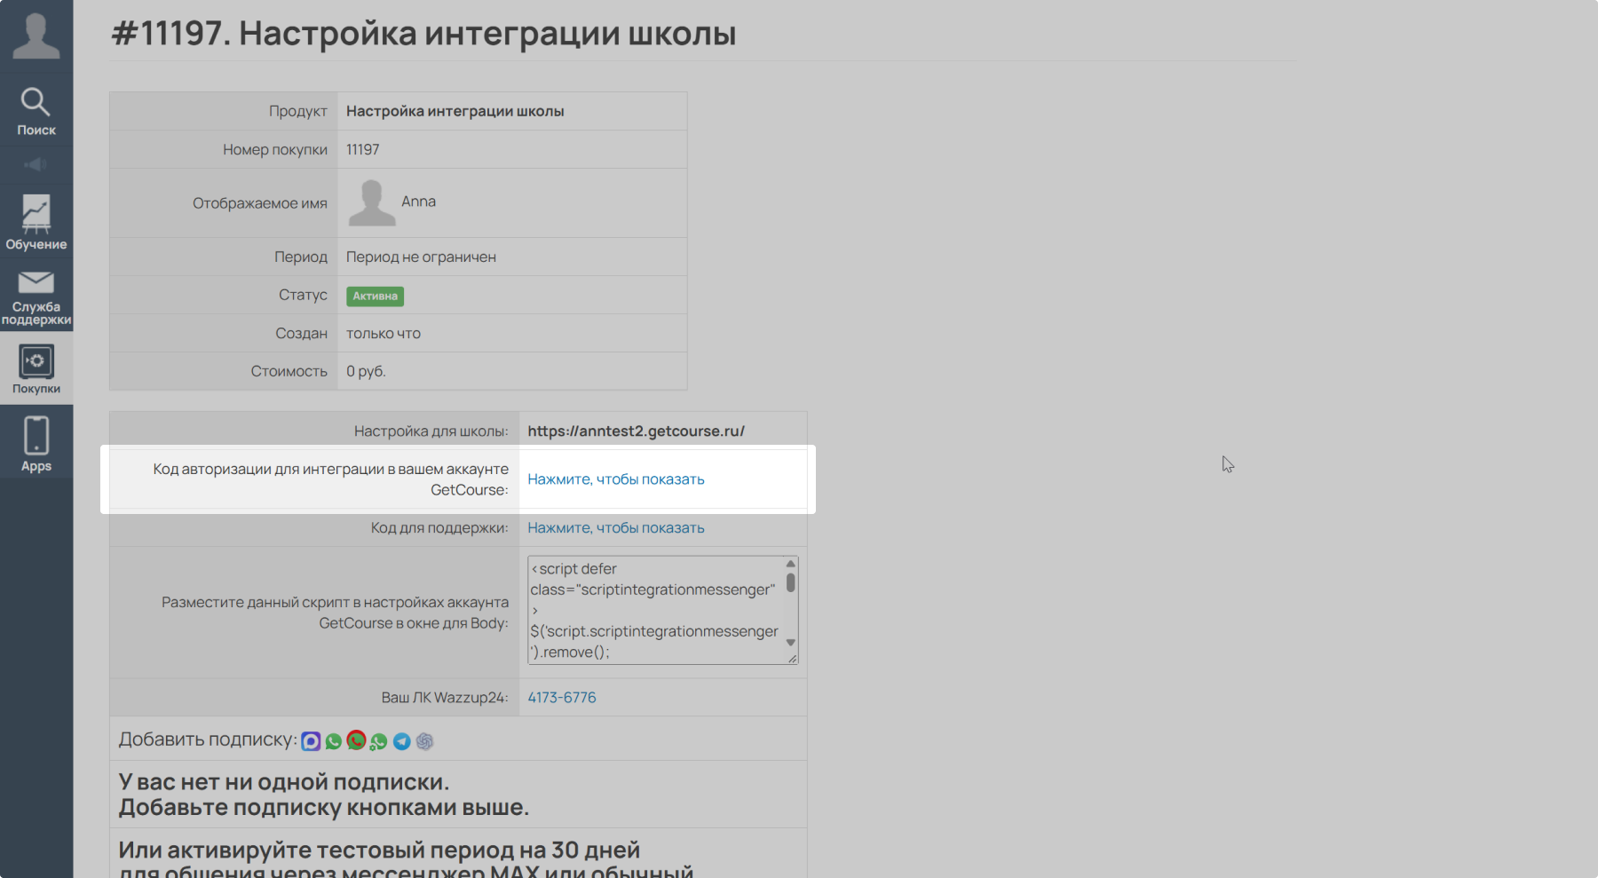Add WhatsApp subscription via plain green icon
The width and height of the screenshot is (1598, 878).
pos(334,741)
